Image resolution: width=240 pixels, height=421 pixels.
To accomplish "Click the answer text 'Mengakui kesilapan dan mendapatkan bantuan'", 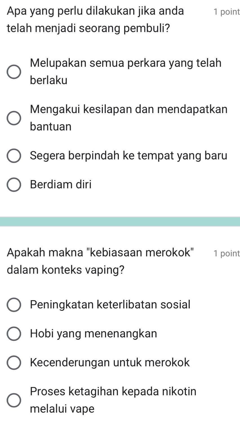I will pos(128,118).
